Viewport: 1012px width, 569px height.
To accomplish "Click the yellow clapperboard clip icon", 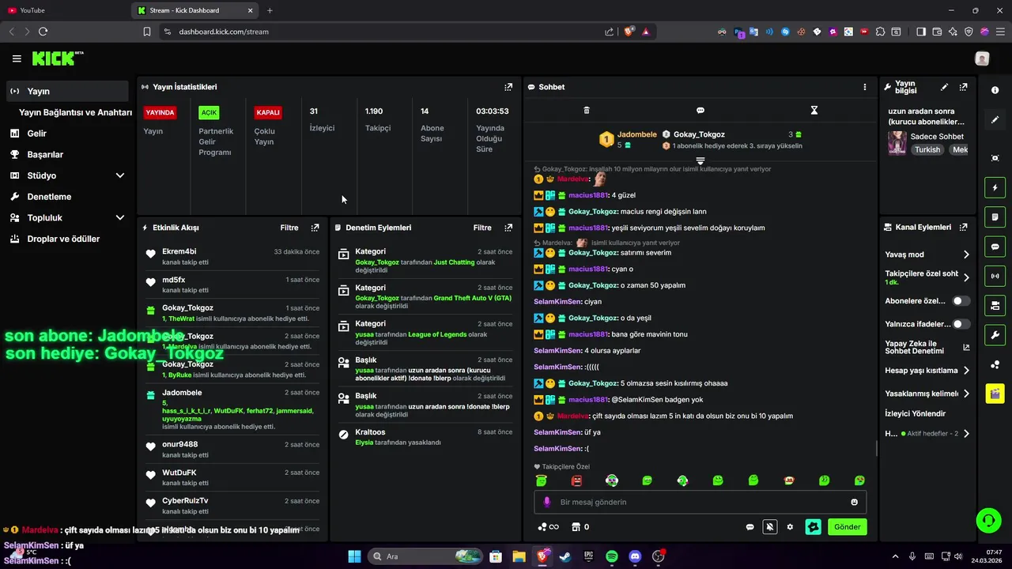I will tap(995, 394).
